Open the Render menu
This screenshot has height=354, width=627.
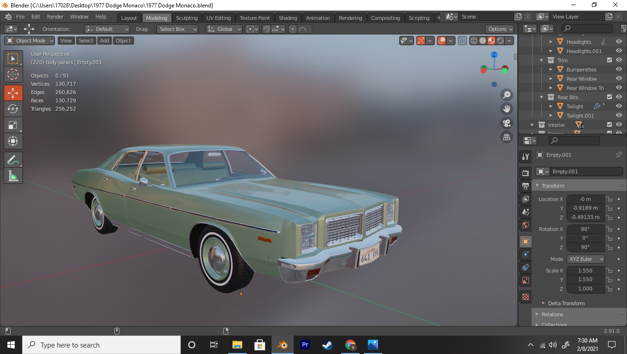[x=55, y=17]
